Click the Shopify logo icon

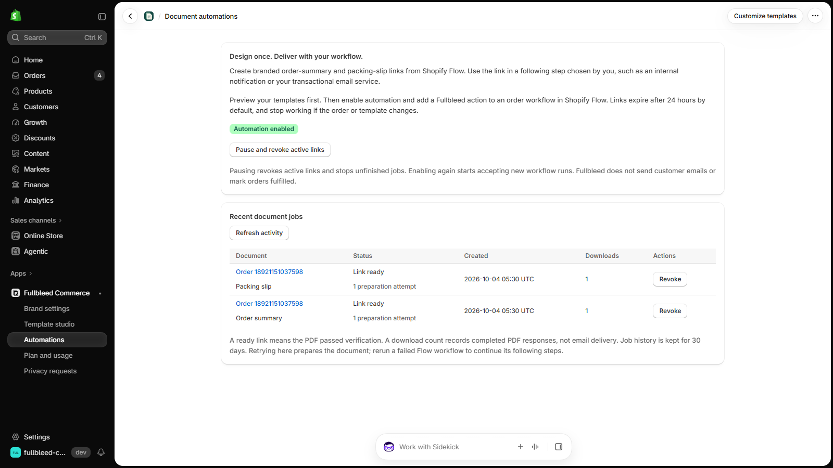[16, 16]
